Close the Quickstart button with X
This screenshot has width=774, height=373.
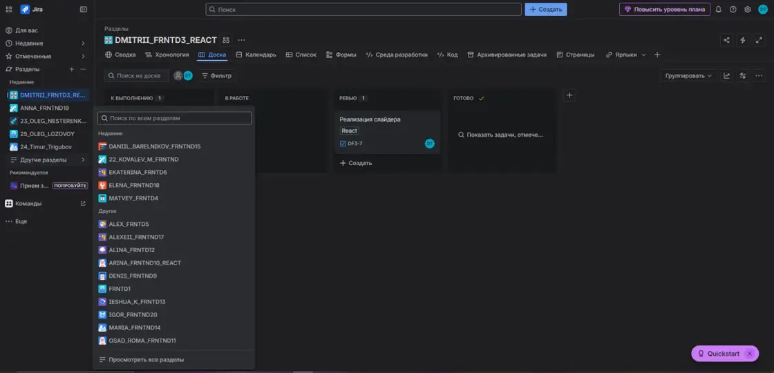750,354
